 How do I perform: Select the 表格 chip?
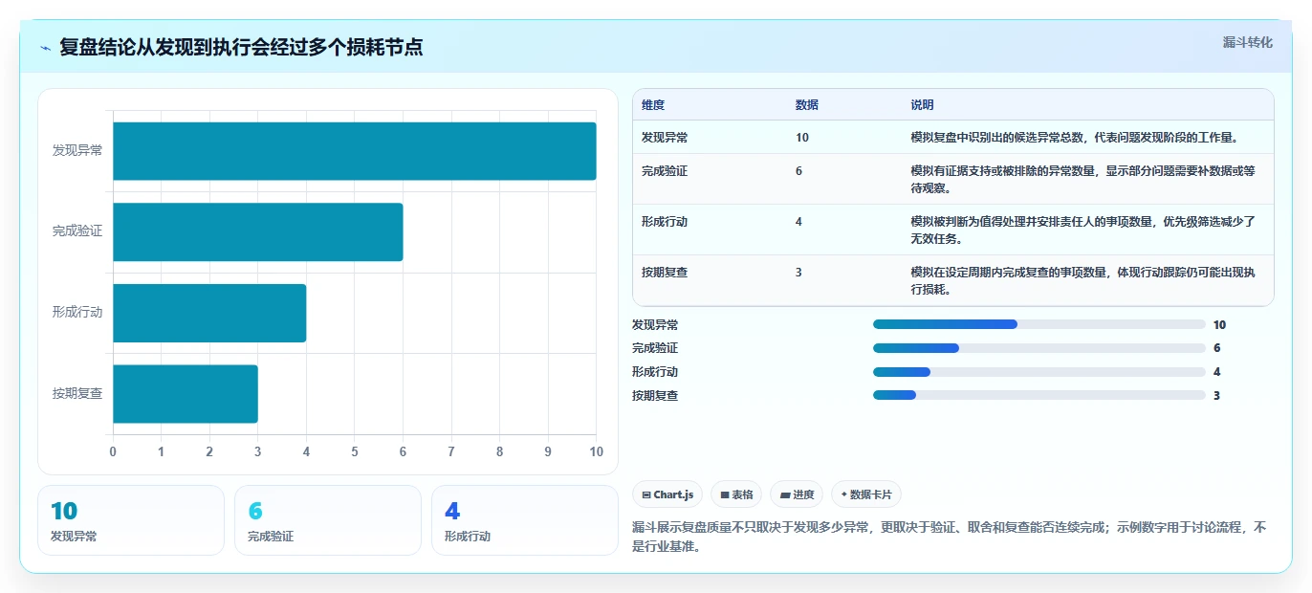coord(736,494)
